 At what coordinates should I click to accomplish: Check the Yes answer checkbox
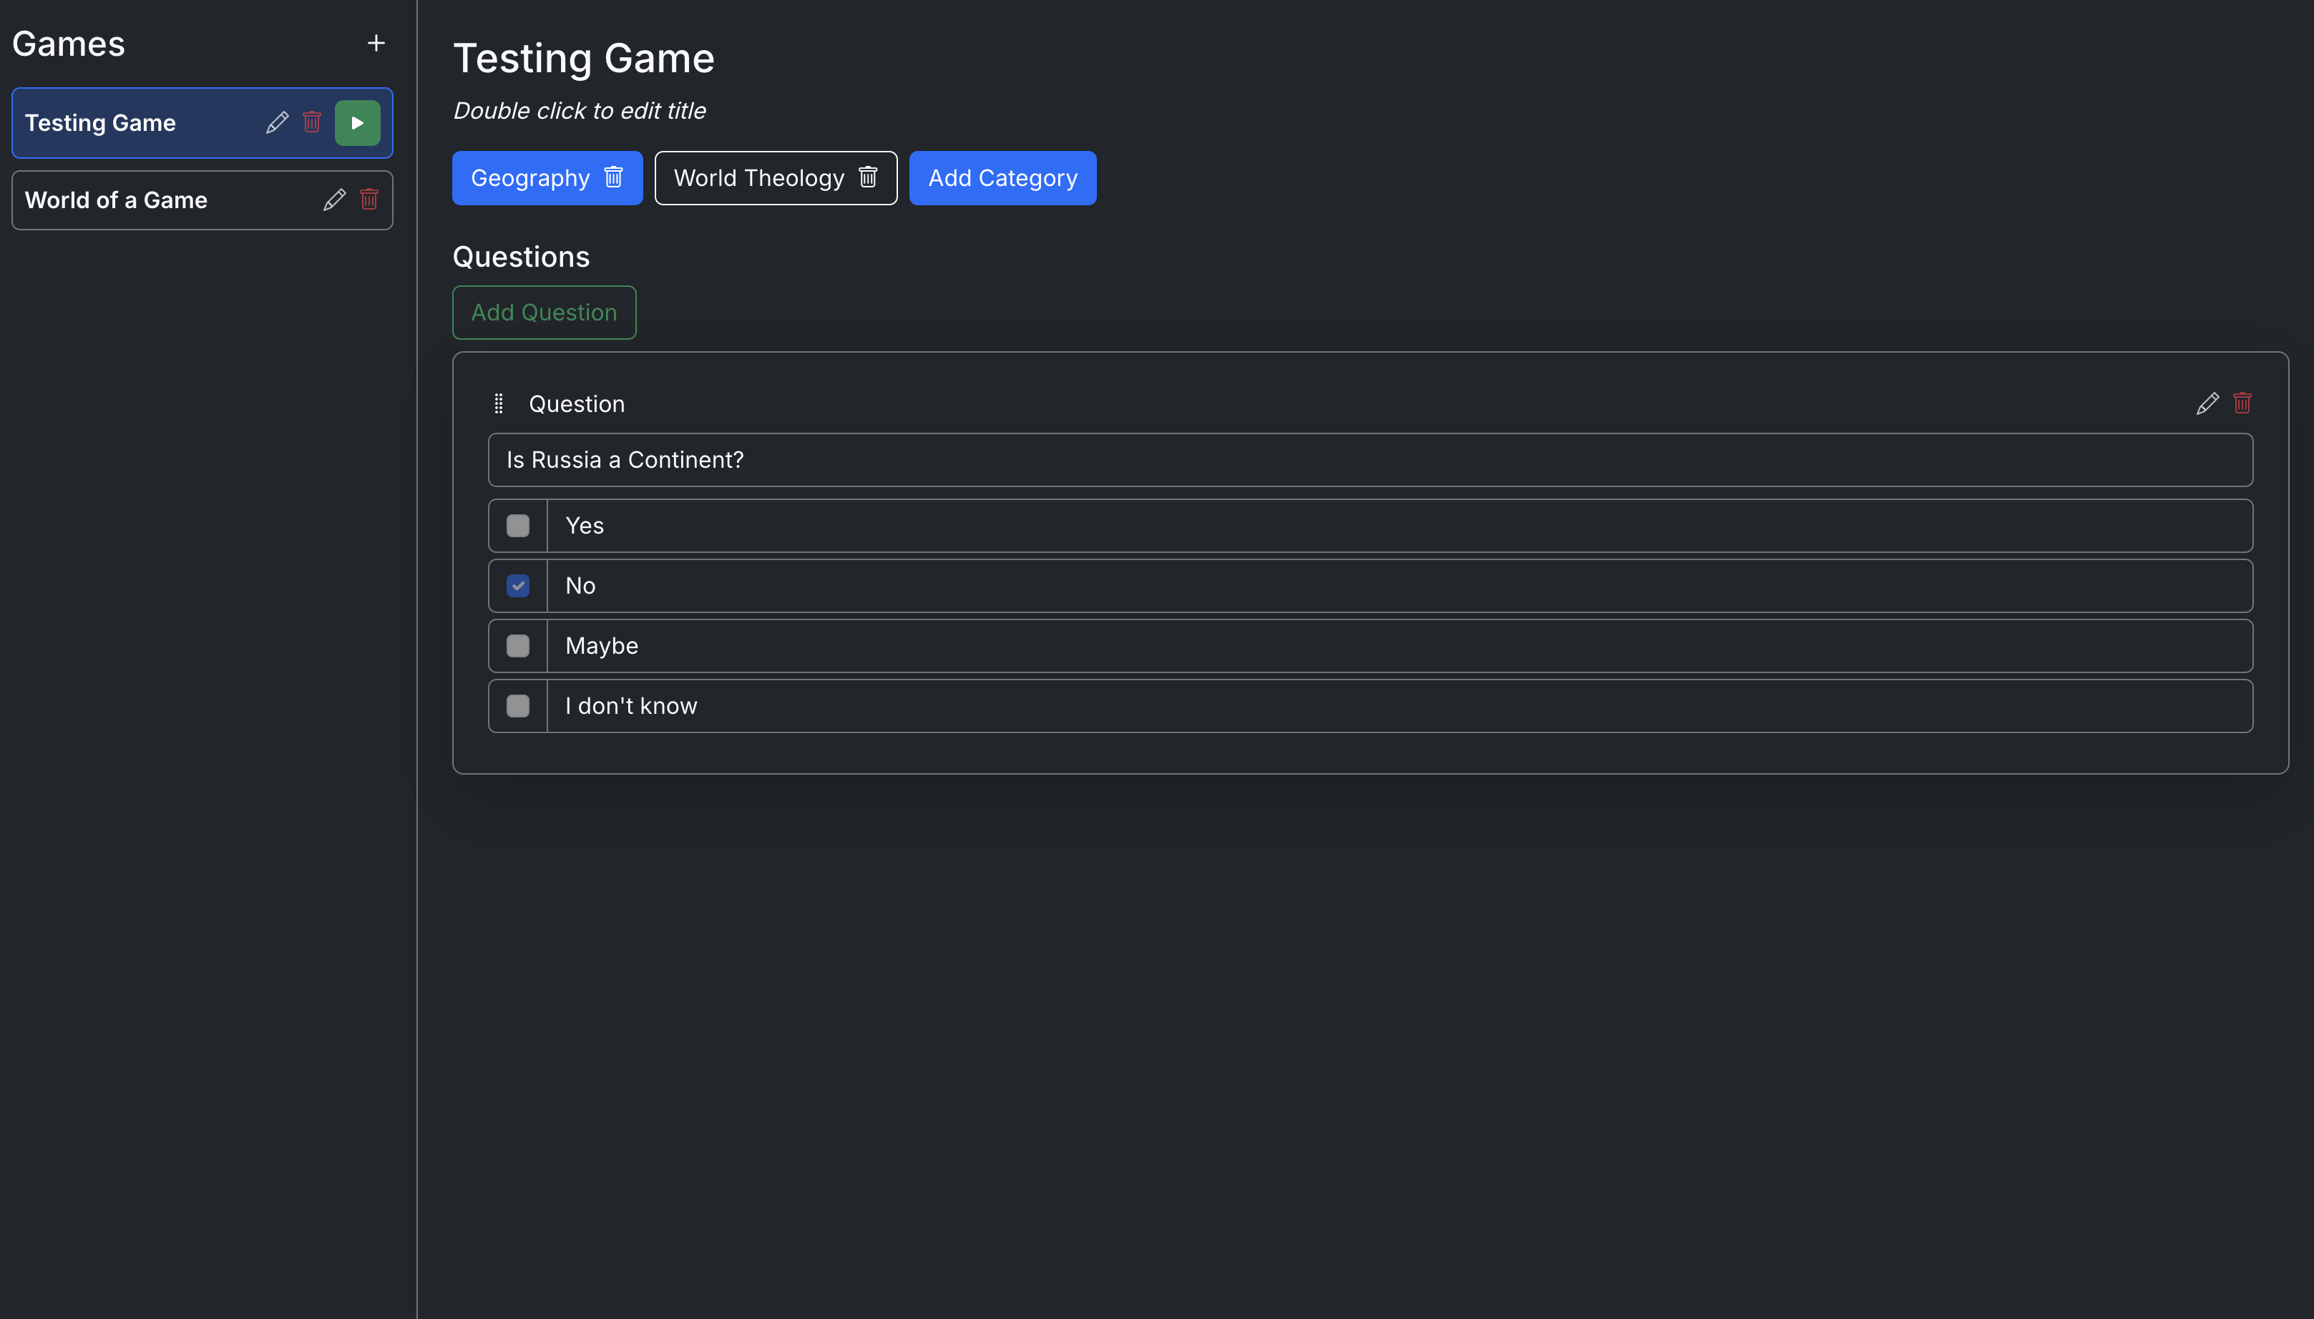(x=517, y=526)
